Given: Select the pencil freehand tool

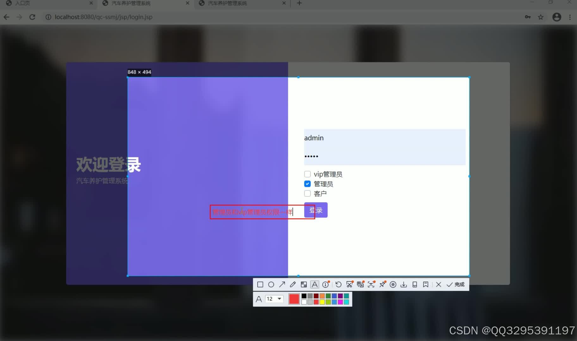Looking at the screenshot, I should (x=293, y=284).
